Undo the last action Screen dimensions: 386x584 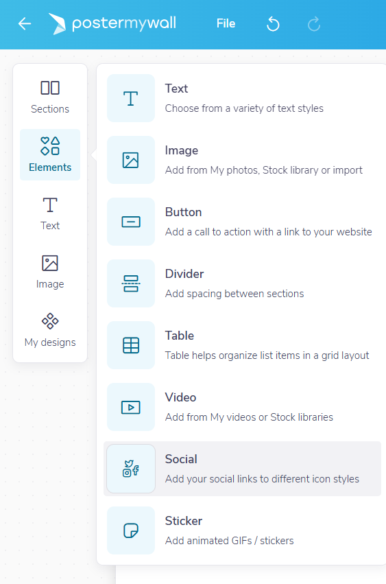273,24
